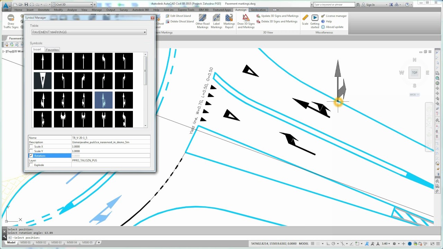Image resolution: width=443 pixels, height=249 pixels.
Task: Click the command line input field
Action: pyautogui.click(x=221, y=238)
